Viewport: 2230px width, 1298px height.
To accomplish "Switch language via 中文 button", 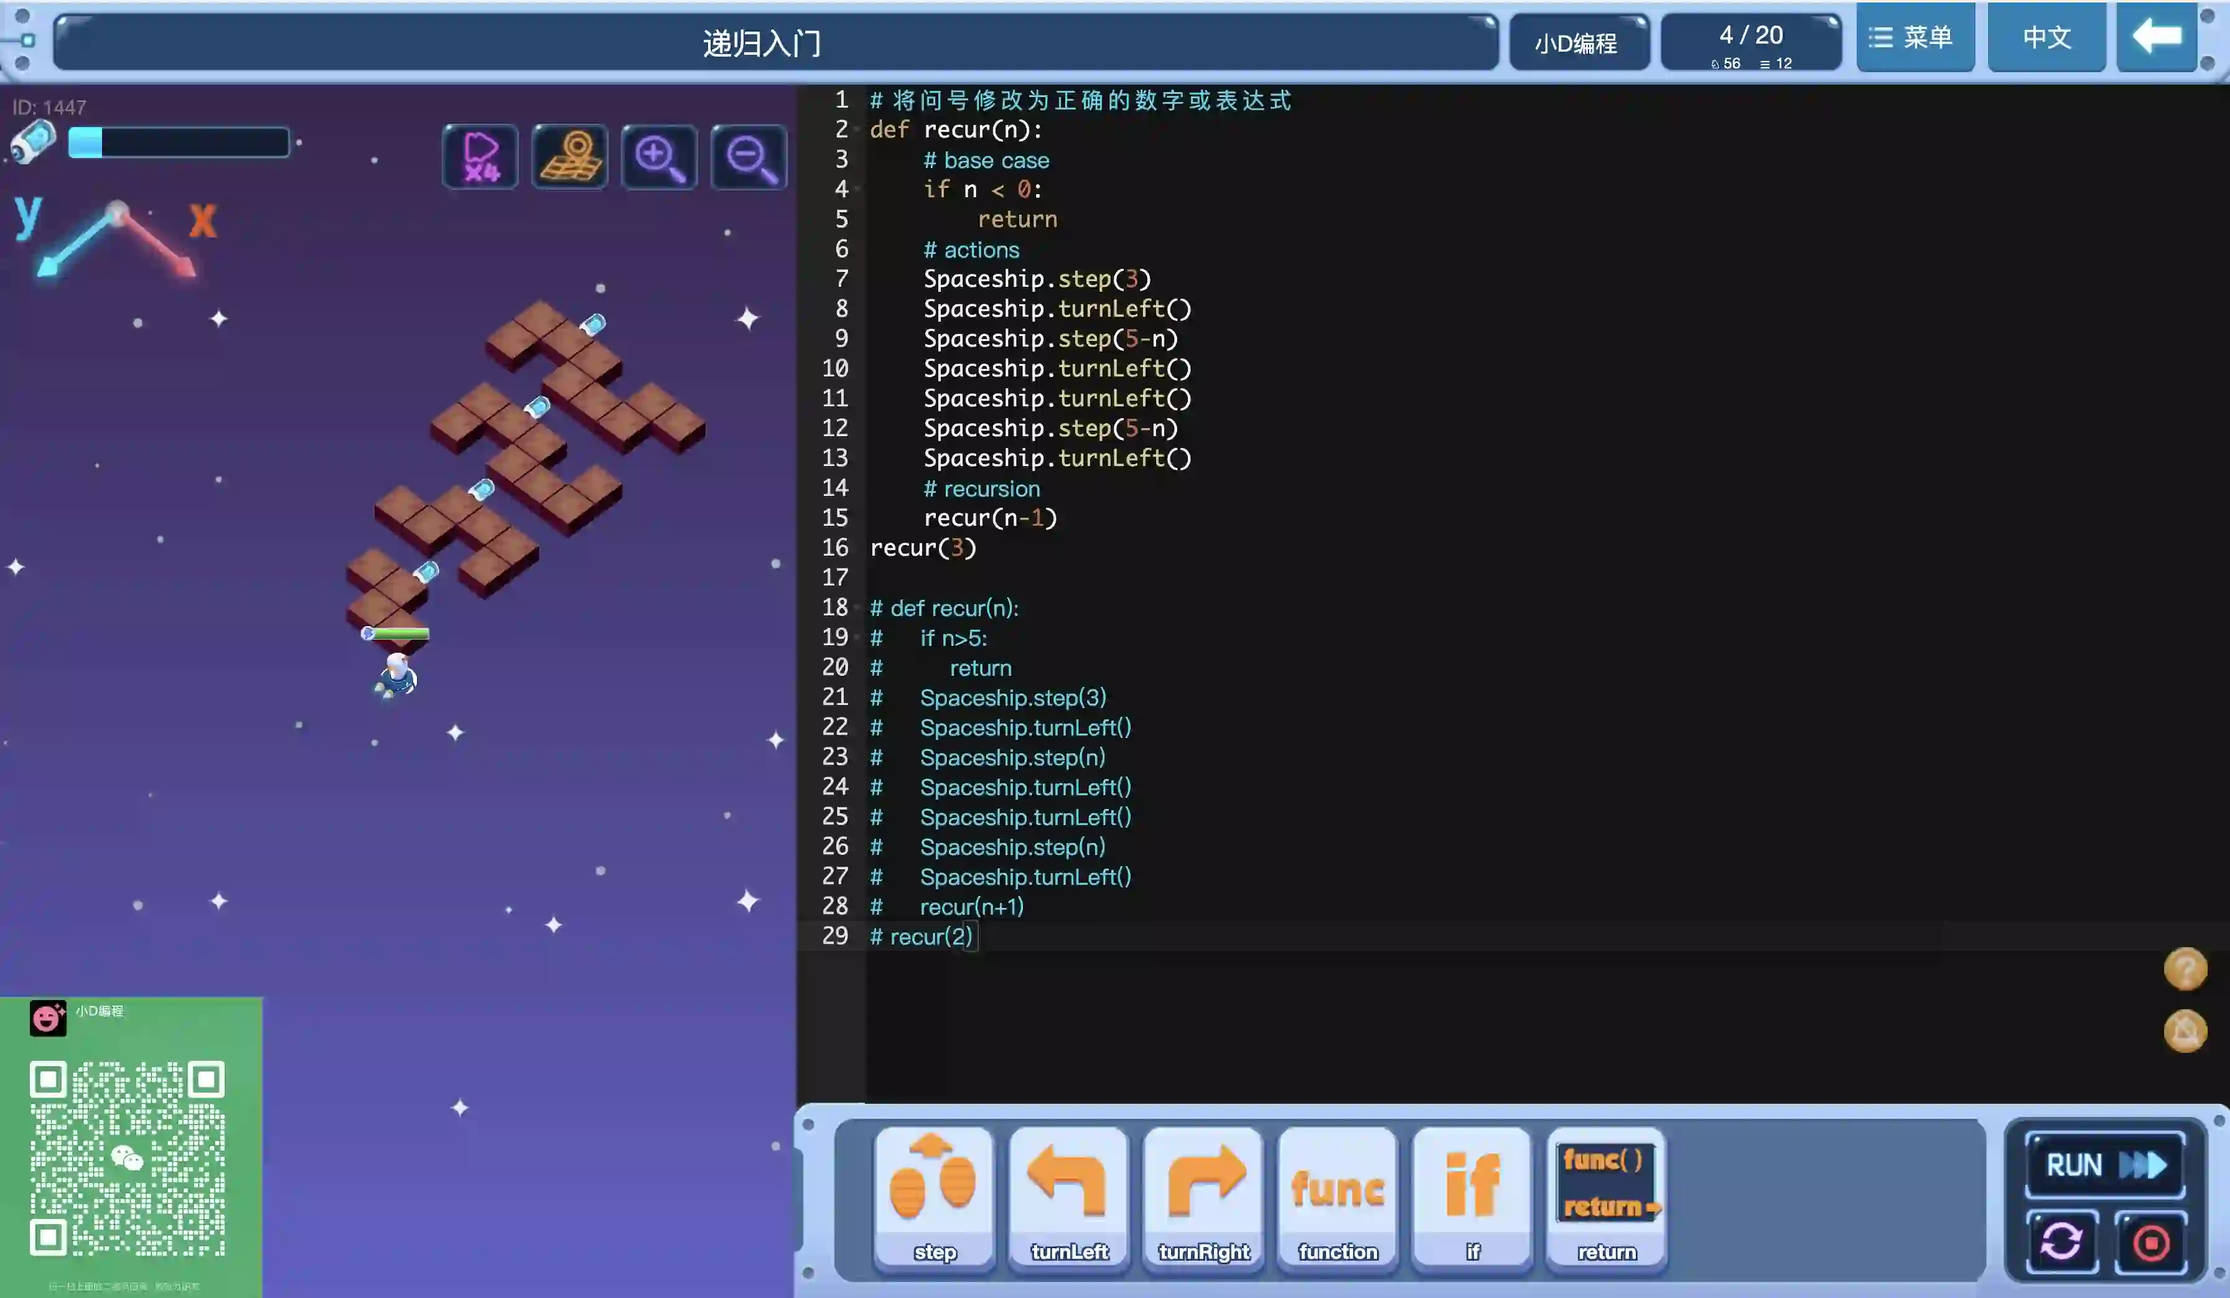I will [x=2046, y=37].
